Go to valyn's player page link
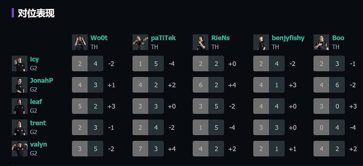 pyautogui.click(x=38, y=144)
